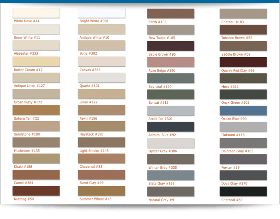The height and width of the screenshot is (219, 280).
Task: Select the Haystack #380 swatch
Action: [x=101, y=126]
